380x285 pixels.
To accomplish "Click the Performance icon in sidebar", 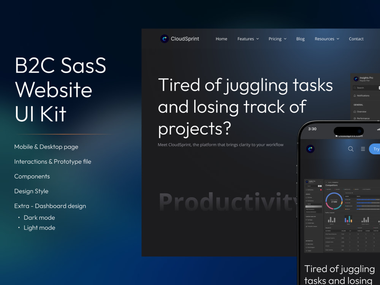I will (x=355, y=119).
